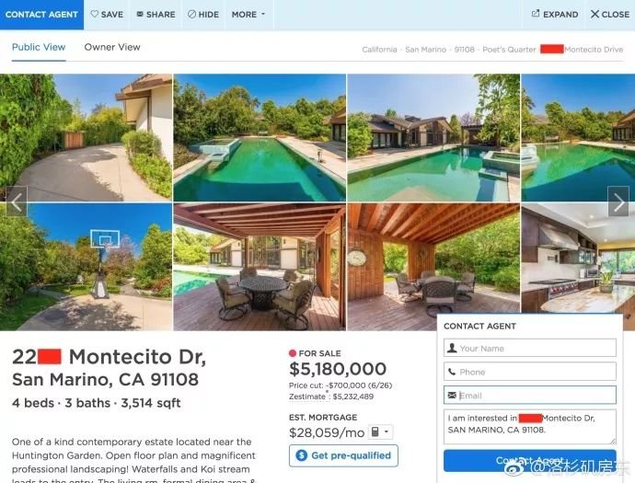Switch to the Owner View tab
Viewport: 635px width, 483px height.
click(112, 47)
